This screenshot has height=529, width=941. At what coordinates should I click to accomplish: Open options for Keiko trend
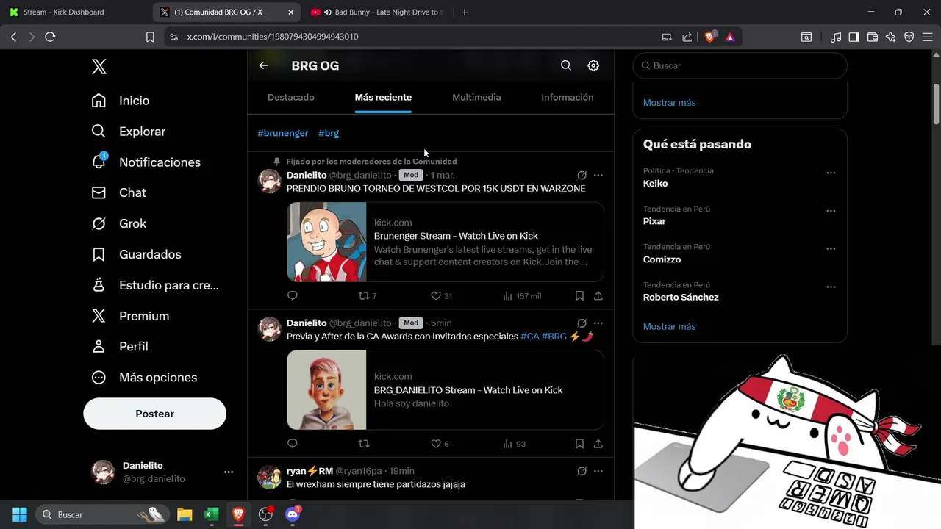[831, 173]
